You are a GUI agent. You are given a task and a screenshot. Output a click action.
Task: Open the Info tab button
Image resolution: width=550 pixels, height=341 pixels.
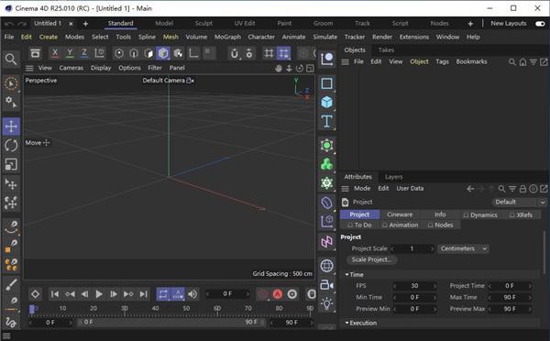pos(440,214)
